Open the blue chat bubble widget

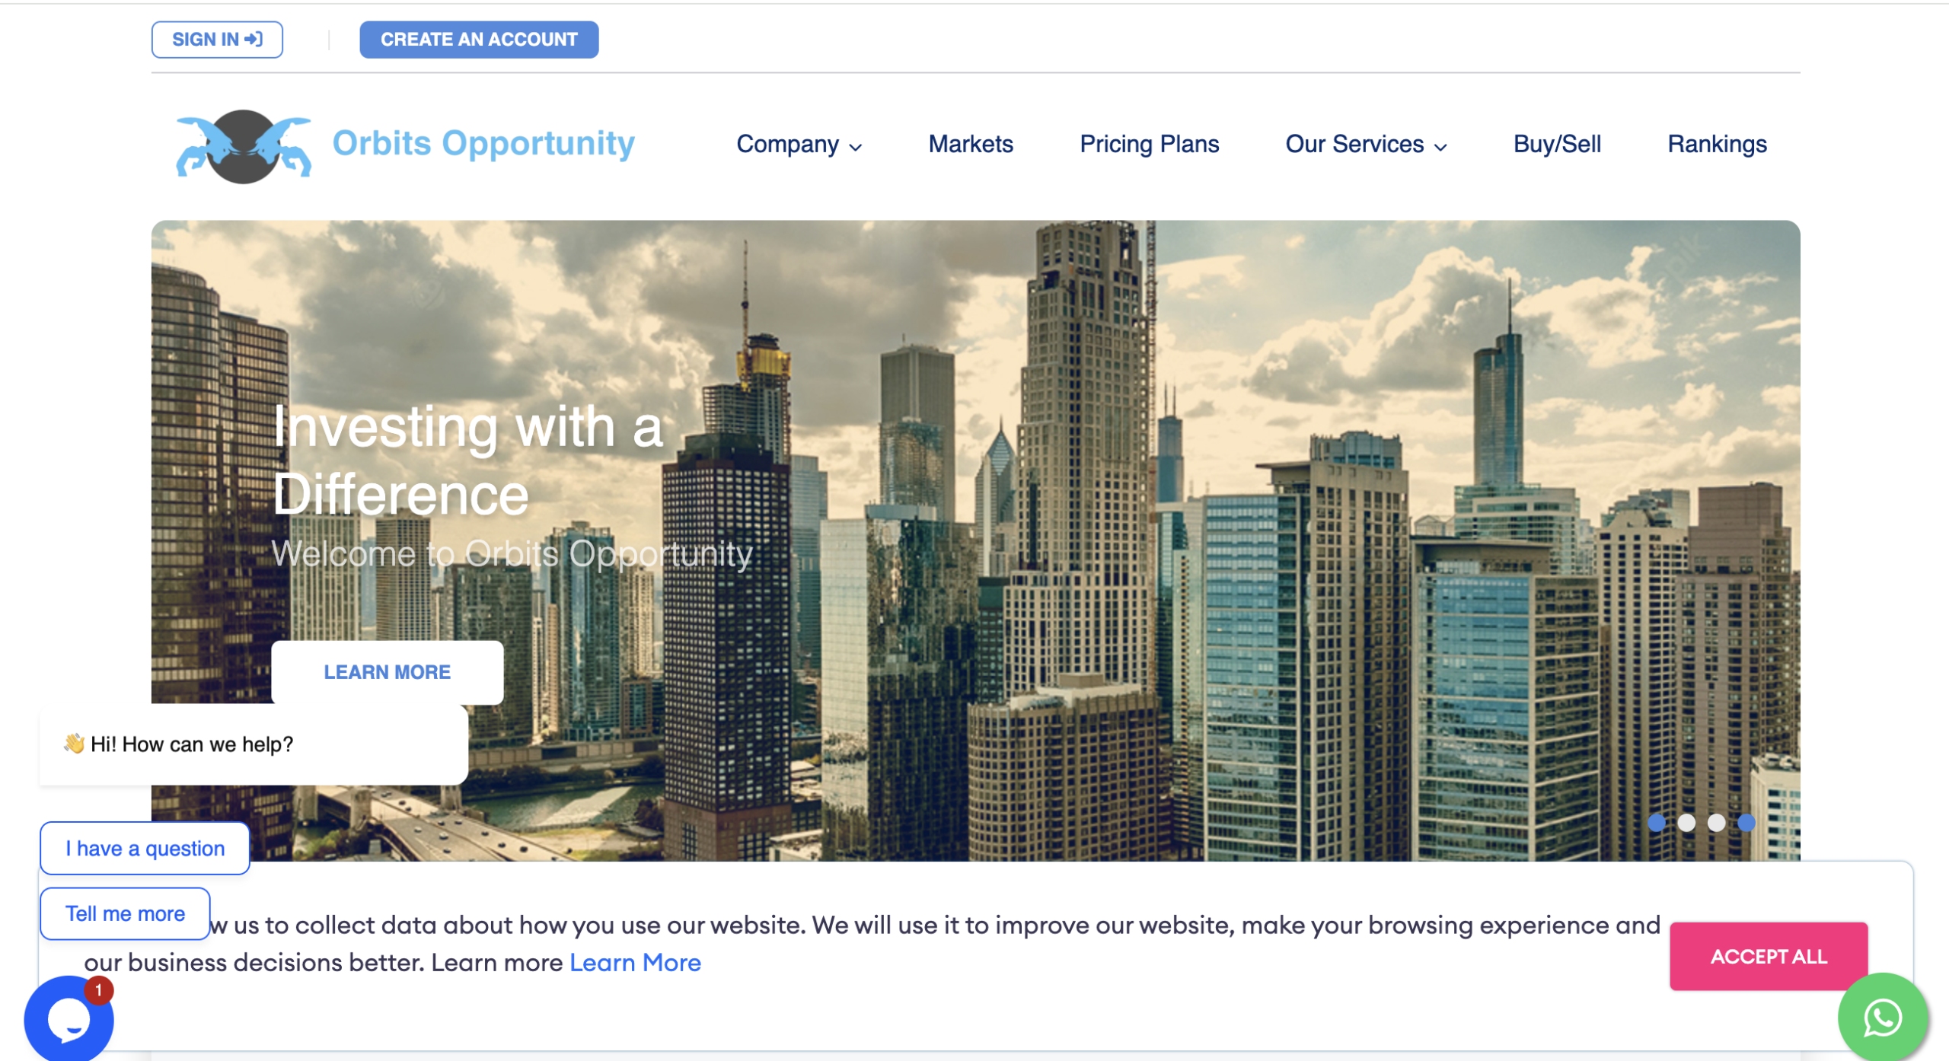click(69, 1020)
